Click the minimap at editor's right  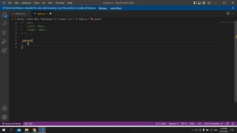click(x=227, y=22)
